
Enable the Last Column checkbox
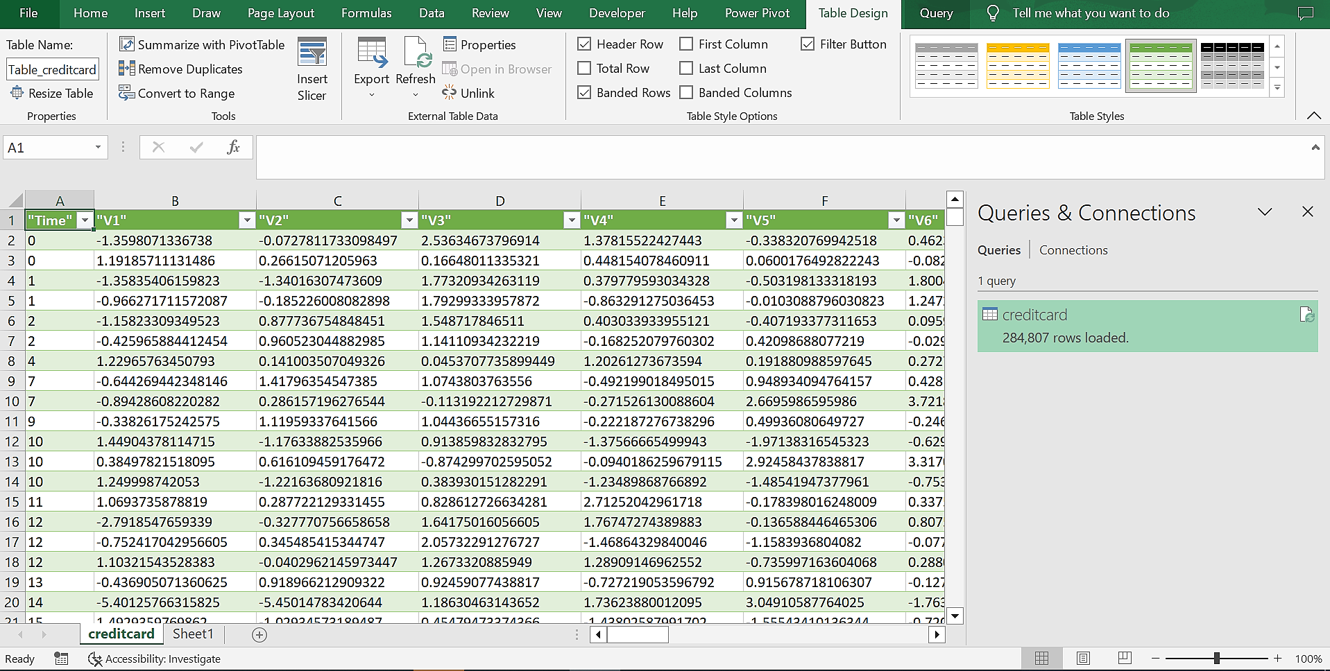point(686,68)
